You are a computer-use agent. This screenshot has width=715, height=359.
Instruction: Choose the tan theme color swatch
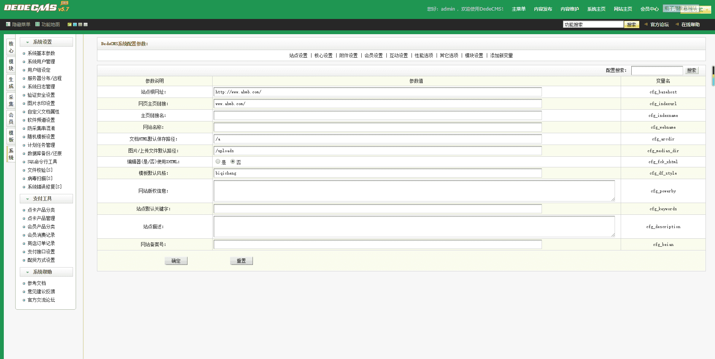(80, 25)
